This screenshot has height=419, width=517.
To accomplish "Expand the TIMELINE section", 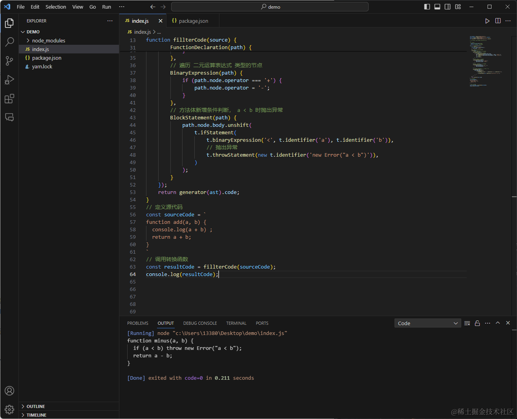I will pos(69,415).
